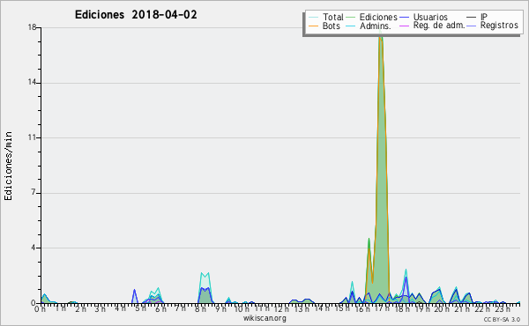The height and width of the screenshot is (326, 529).
Task: Click the '5 h' x-axis label
Action: pos(141,308)
